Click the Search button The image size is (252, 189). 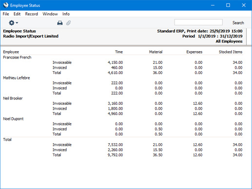click(x=238, y=23)
